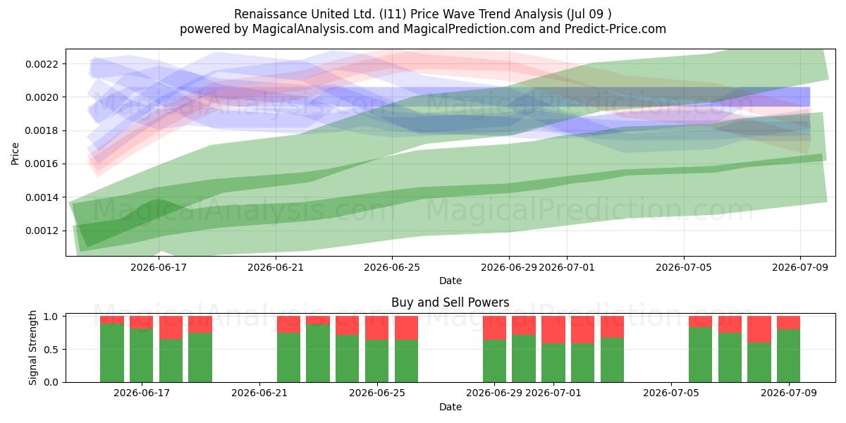Click 2026-06-29 on the Buy and Sell Powers axis

point(495,393)
